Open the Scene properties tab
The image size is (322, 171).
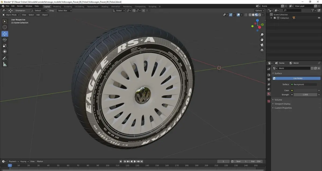[269, 89]
